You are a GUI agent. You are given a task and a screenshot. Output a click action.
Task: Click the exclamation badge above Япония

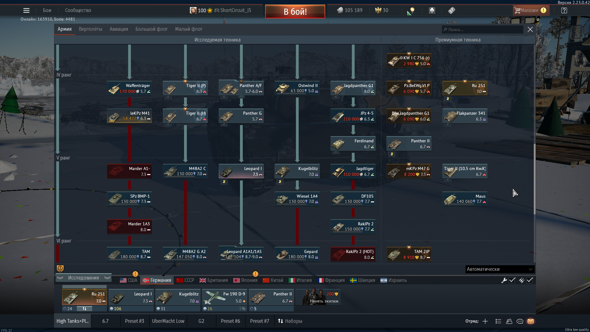[255, 274]
